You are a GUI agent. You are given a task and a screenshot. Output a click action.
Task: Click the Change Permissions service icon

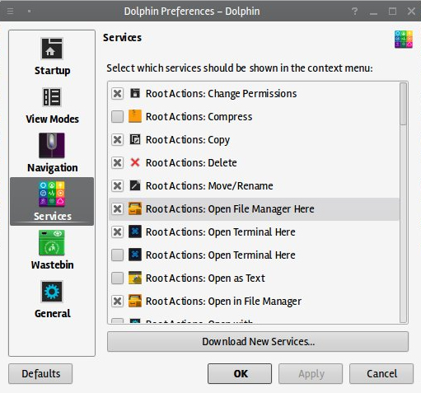(135, 93)
